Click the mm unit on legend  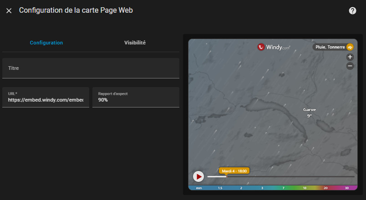[x=199, y=188]
